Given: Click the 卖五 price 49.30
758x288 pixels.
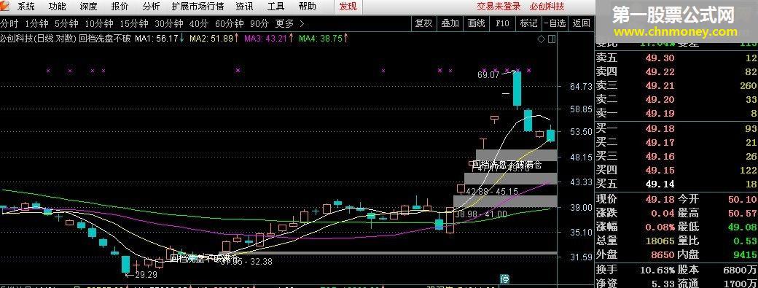Looking at the screenshot, I should click(x=660, y=58).
